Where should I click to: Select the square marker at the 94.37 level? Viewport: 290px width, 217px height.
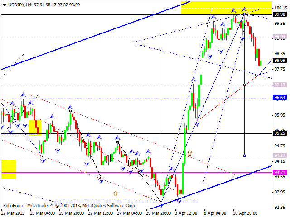click(x=245, y=156)
